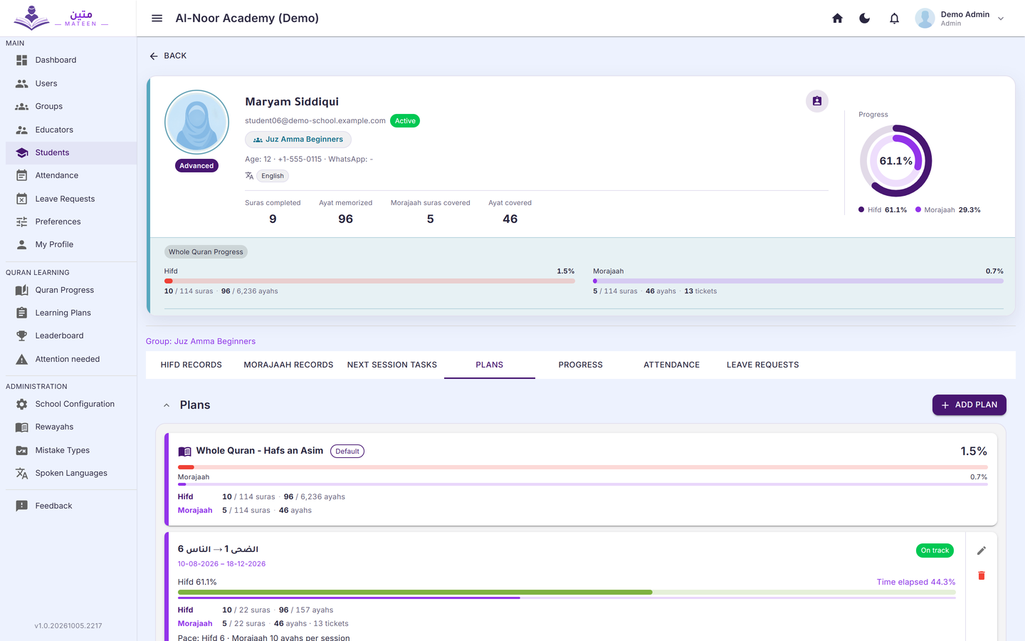Click the Whole Quran Hifd progress bar
Screen dimensions: 1025x641
coord(369,281)
